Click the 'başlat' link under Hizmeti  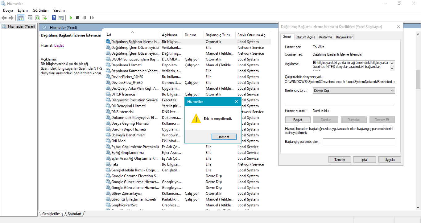[x=59, y=45]
